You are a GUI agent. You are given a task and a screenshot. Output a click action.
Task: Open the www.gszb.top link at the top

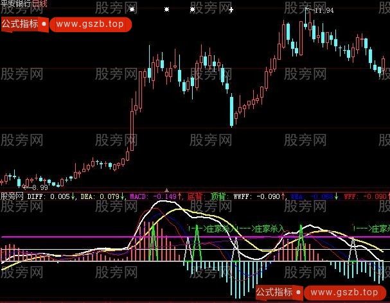pyautogui.click(x=89, y=25)
